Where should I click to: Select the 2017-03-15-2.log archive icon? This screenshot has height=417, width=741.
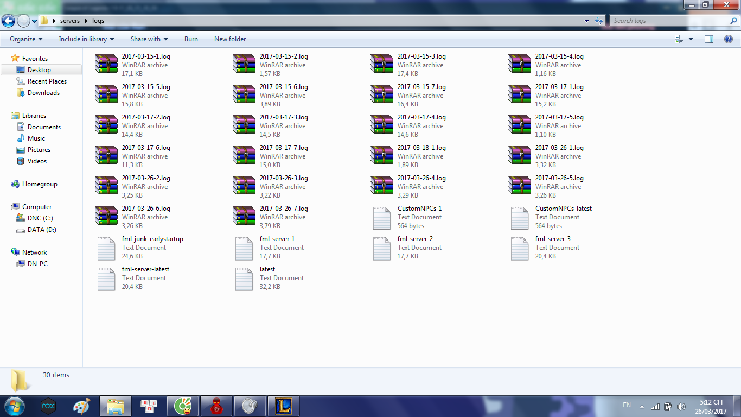(244, 64)
